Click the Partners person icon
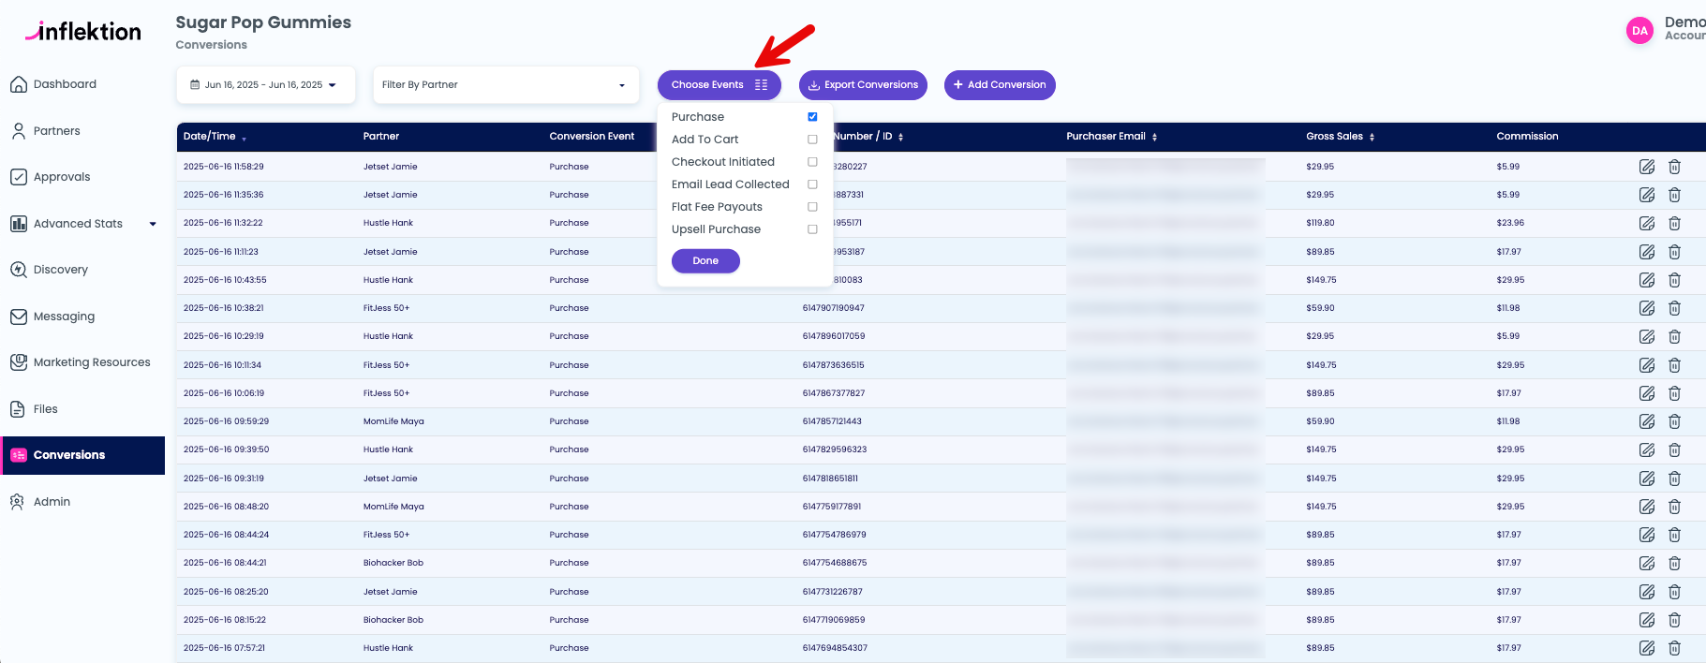 pos(19,131)
